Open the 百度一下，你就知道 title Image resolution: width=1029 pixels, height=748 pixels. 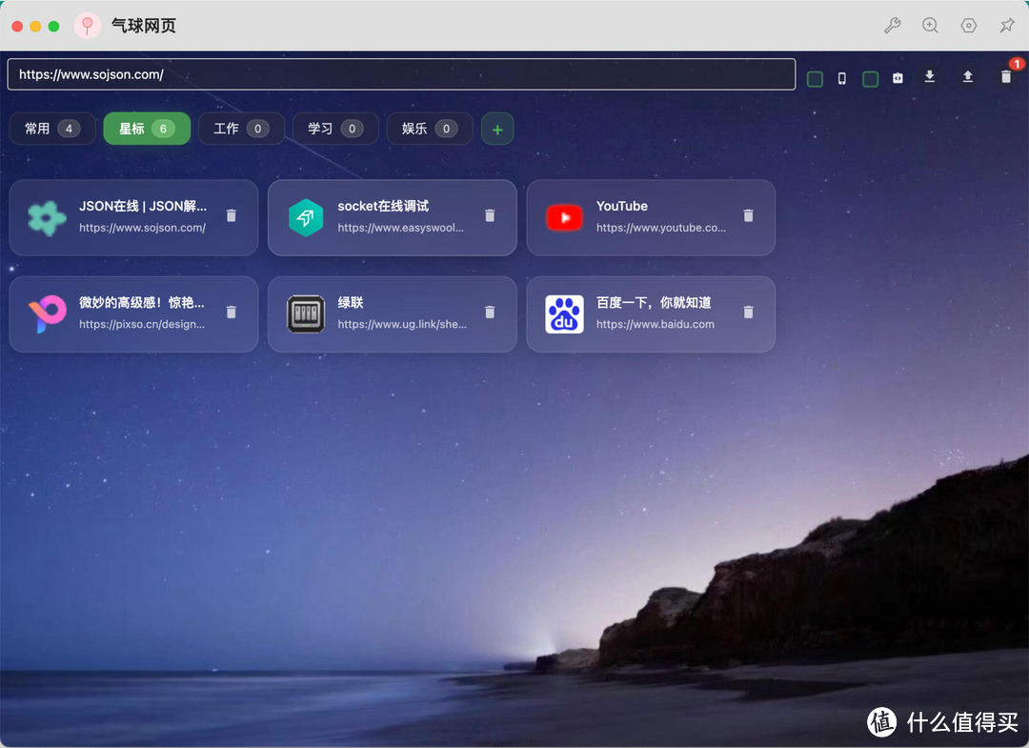pyautogui.click(x=654, y=302)
